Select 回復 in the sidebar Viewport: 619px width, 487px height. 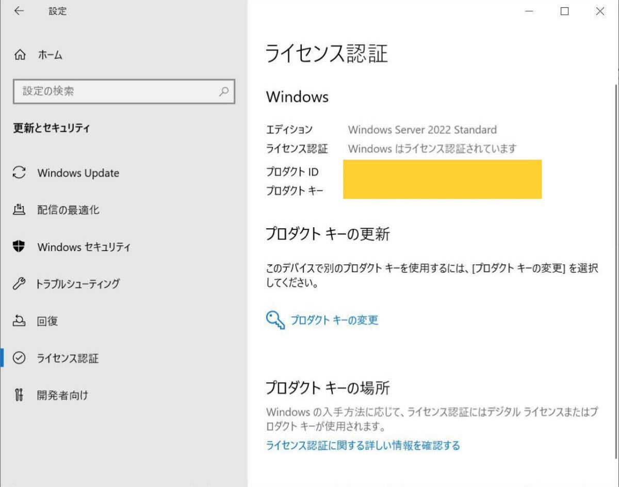click(x=47, y=321)
